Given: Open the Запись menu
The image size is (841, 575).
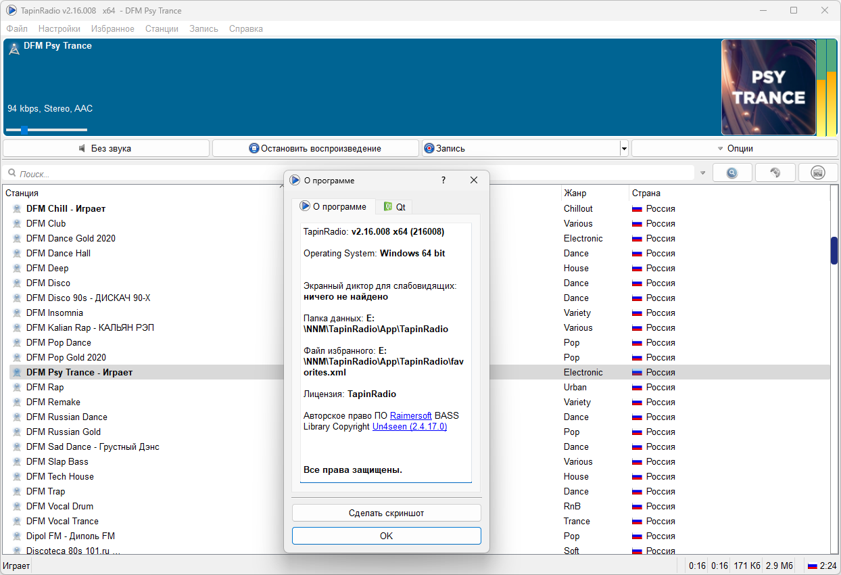Looking at the screenshot, I should (203, 28).
